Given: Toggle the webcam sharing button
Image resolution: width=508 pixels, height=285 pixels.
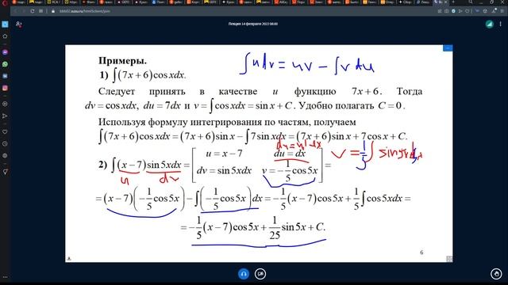Looking at the screenshot, I should click(260, 274).
